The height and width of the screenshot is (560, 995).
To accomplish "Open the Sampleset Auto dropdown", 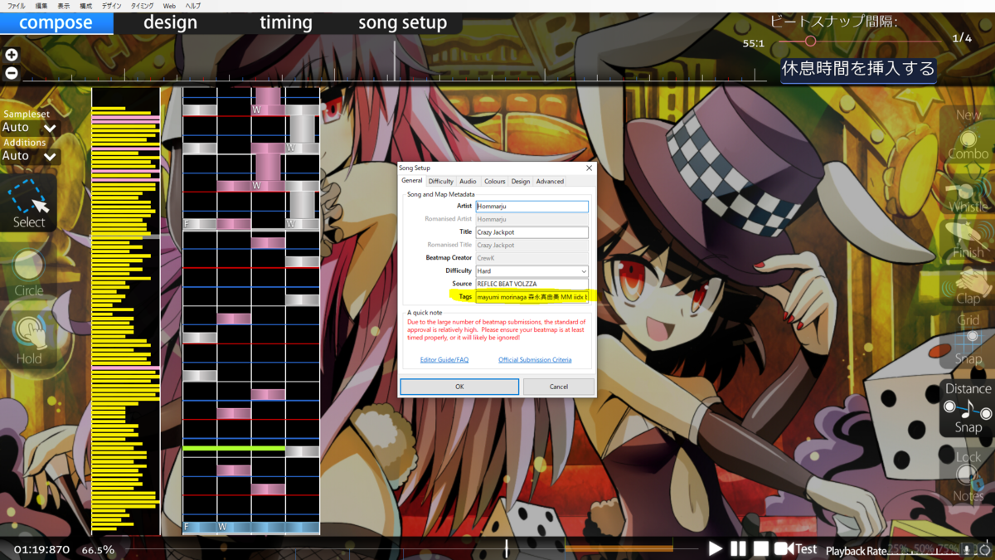I will tap(29, 128).
